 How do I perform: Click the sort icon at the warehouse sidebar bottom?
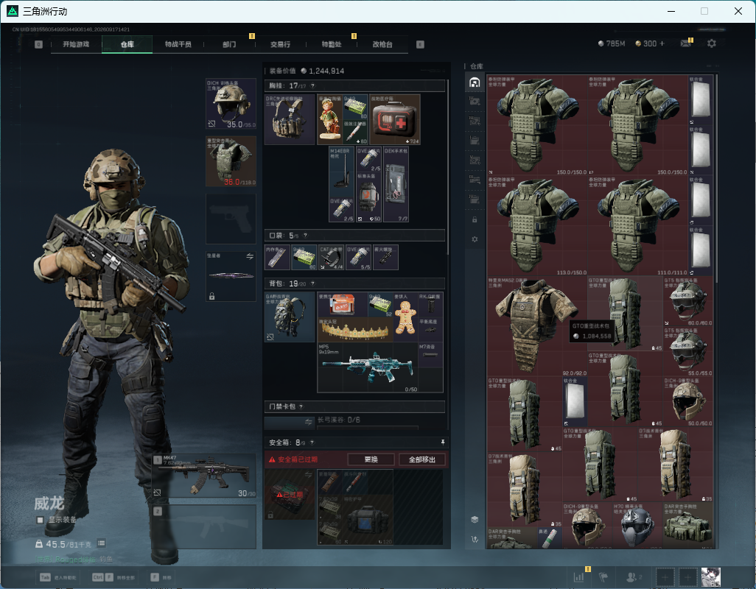[475, 540]
